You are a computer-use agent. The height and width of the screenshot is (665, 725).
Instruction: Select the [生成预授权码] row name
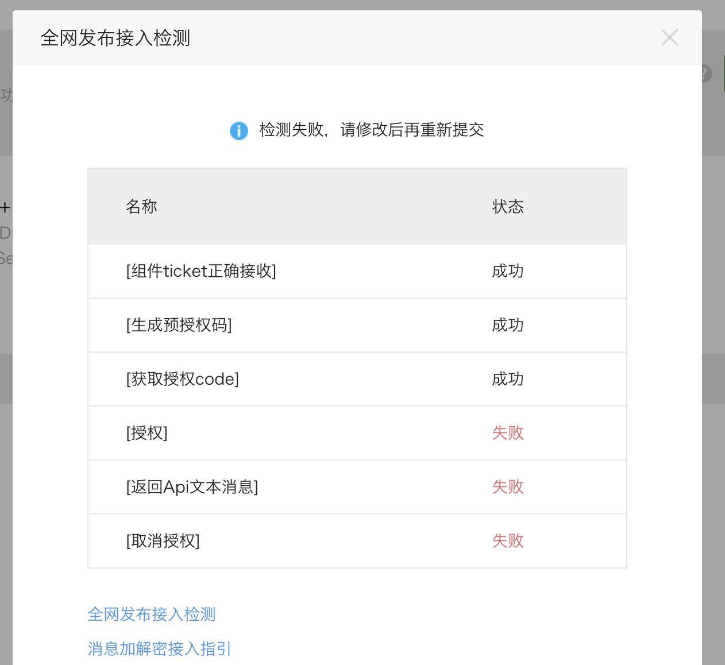coord(179,325)
